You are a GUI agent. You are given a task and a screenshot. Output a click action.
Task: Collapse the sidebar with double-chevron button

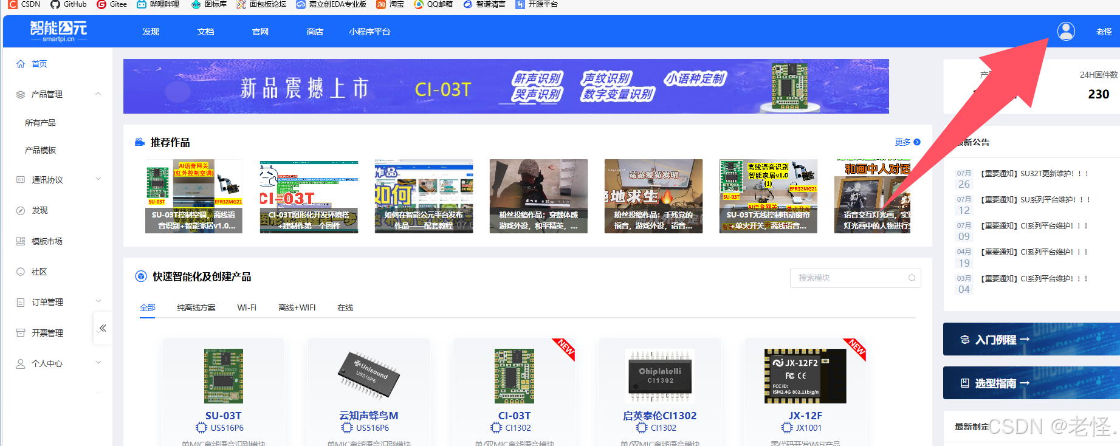103,328
